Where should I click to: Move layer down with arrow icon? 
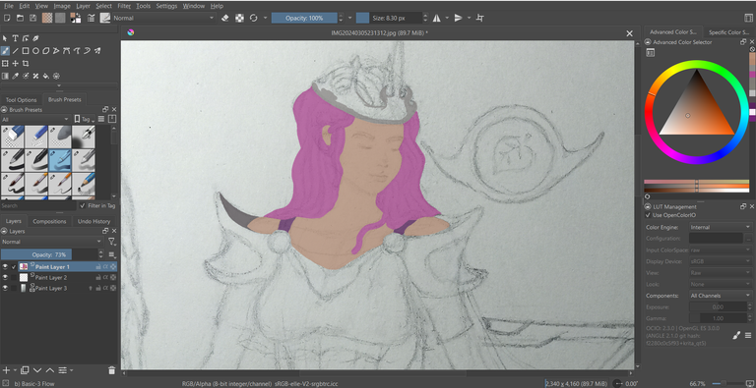point(38,370)
